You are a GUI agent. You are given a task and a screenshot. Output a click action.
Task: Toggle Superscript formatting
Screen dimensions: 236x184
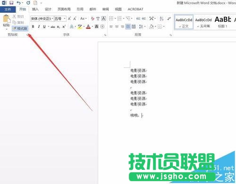(x=64, y=26)
